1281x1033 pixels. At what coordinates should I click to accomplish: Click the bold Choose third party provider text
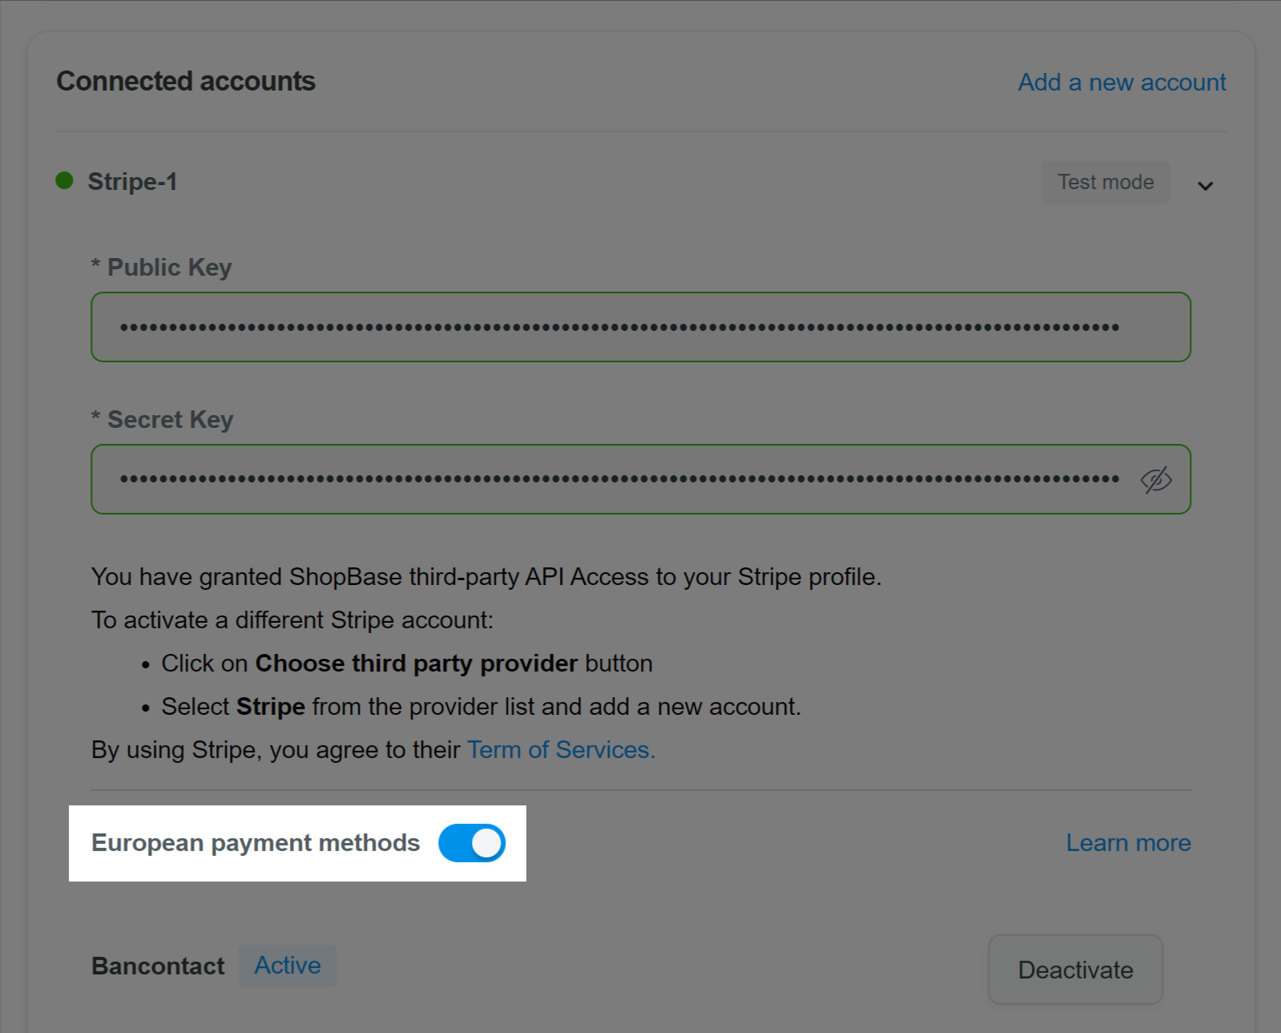(x=417, y=664)
